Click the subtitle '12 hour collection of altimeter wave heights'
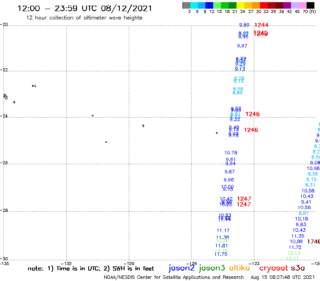 pyautogui.click(x=84, y=18)
